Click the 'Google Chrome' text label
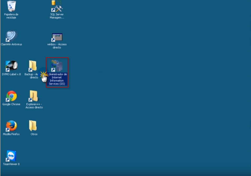 click(11, 104)
